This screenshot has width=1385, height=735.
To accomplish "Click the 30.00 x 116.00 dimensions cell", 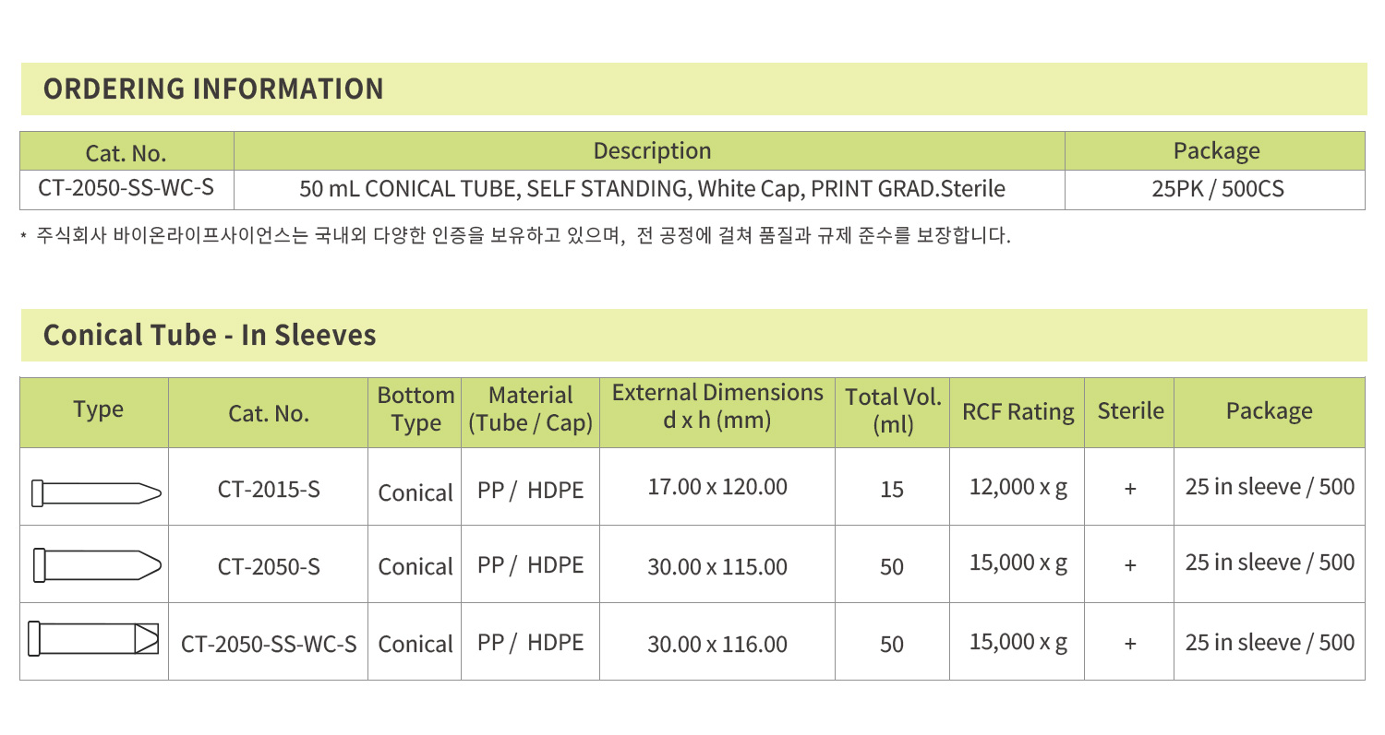I will 717,644.
